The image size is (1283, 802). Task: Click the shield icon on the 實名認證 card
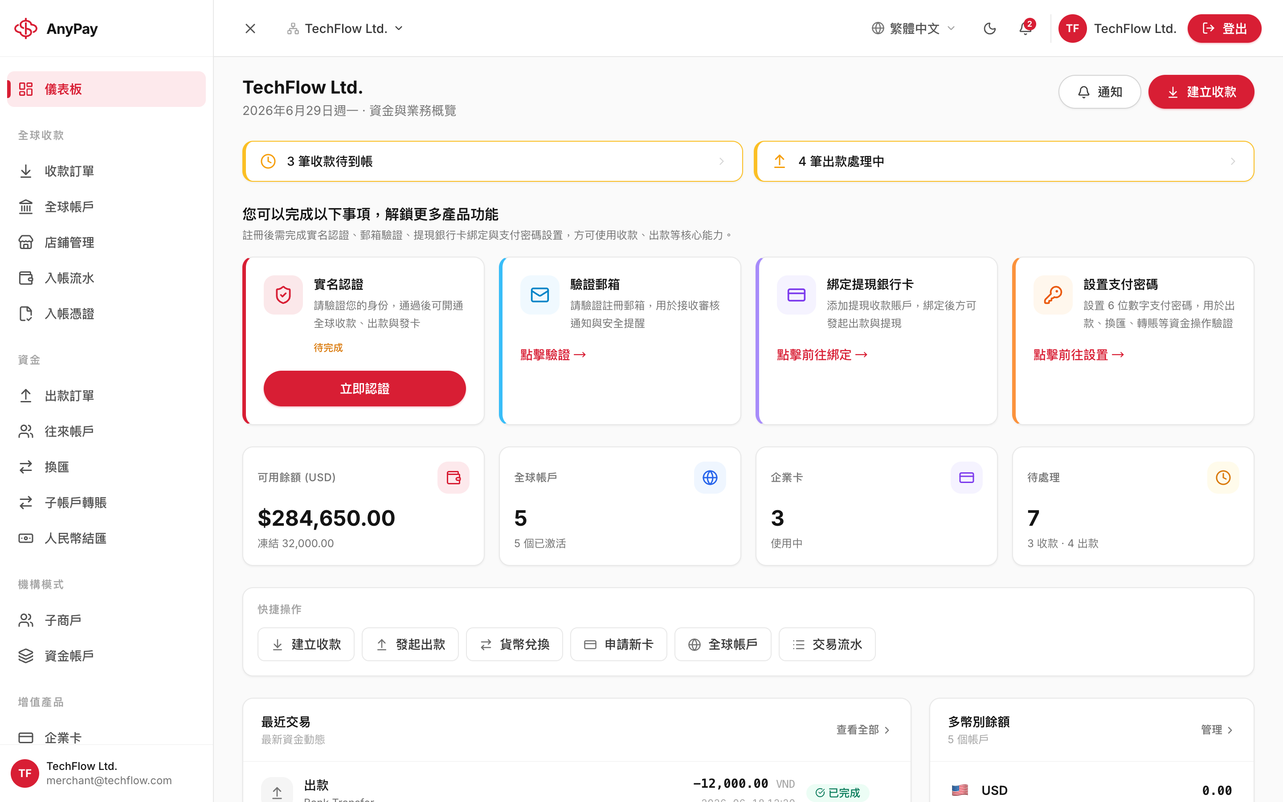(x=283, y=295)
